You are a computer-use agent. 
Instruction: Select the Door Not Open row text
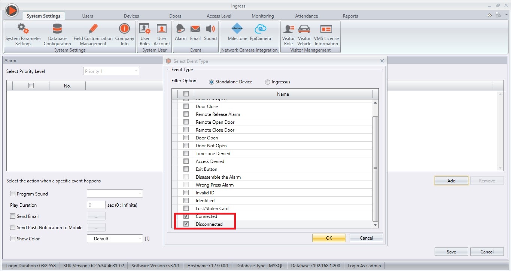[211, 146]
